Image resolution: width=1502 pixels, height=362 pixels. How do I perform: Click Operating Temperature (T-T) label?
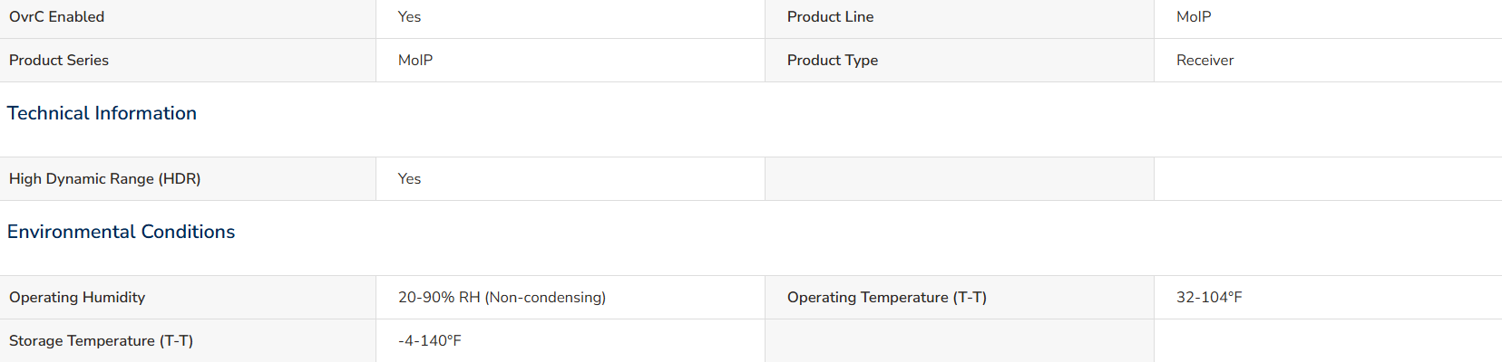tap(886, 297)
